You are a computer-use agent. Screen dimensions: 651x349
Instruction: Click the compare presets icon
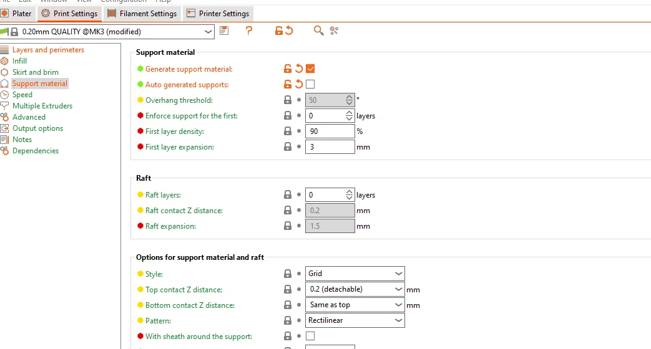334,31
